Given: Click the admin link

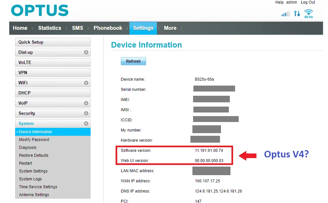Looking at the screenshot, I should pyautogui.click(x=292, y=2).
